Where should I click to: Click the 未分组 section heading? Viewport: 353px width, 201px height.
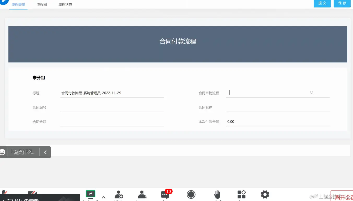click(39, 78)
